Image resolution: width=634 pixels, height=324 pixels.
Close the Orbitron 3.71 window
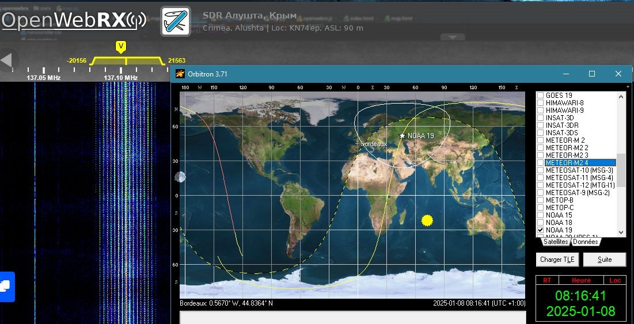[x=618, y=74]
